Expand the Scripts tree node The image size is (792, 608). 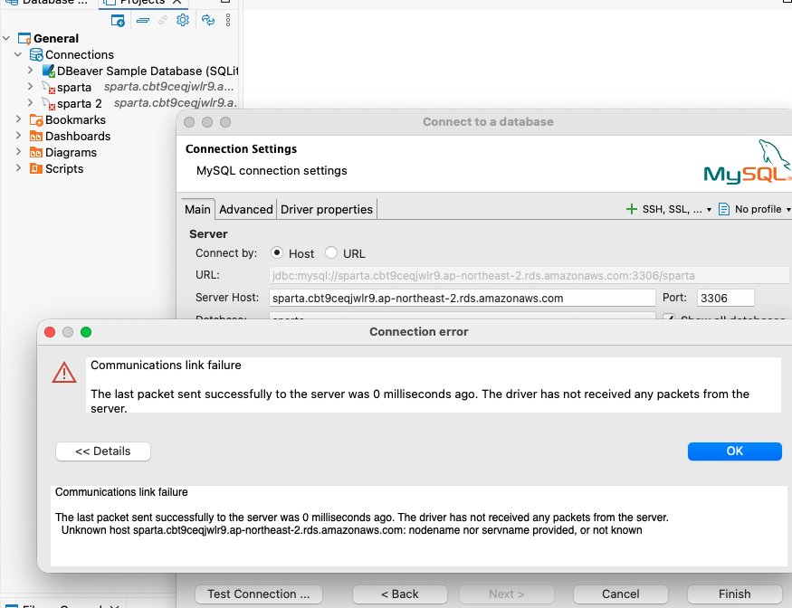pyautogui.click(x=18, y=167)
